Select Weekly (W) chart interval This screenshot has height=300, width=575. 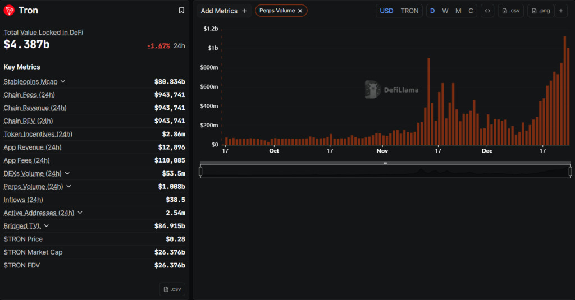[x=445, y=11]
